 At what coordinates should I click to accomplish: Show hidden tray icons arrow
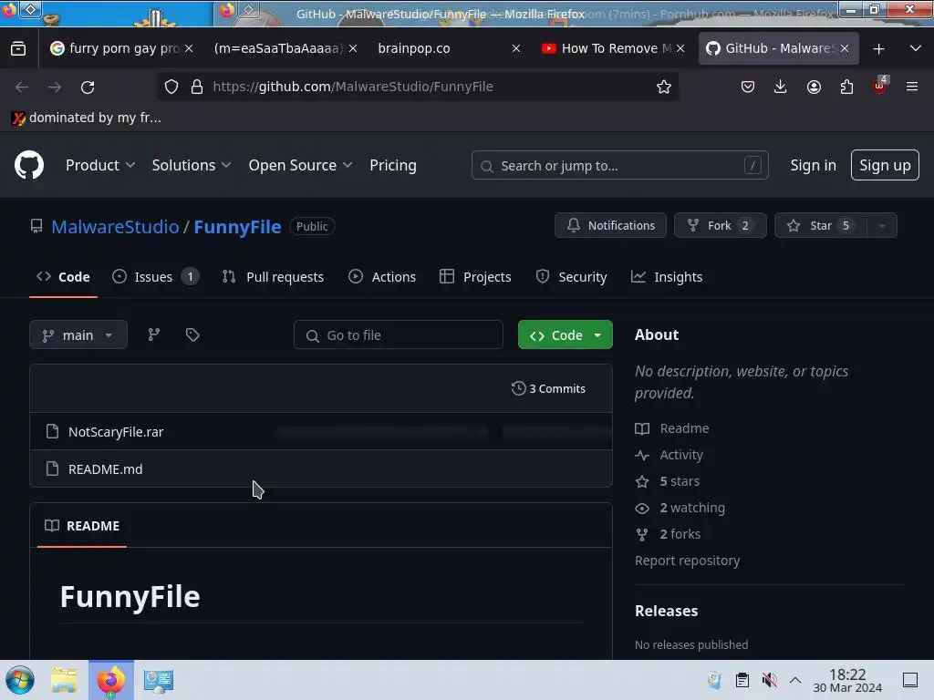tap(794, 680)
